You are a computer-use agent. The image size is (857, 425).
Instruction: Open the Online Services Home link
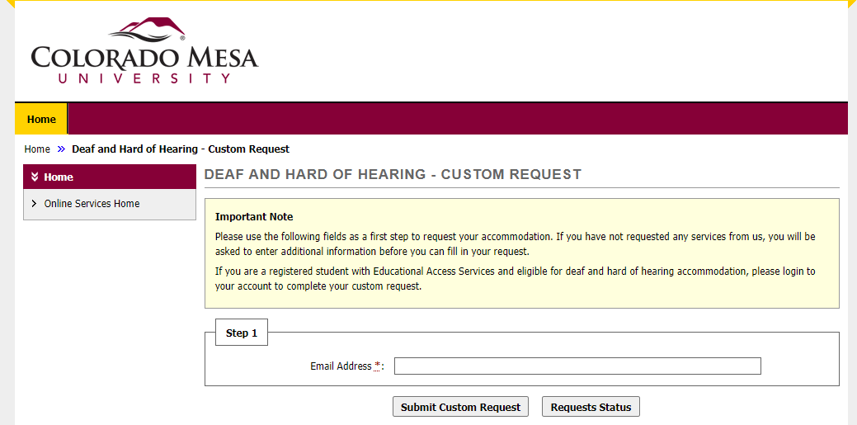[92, 204]
